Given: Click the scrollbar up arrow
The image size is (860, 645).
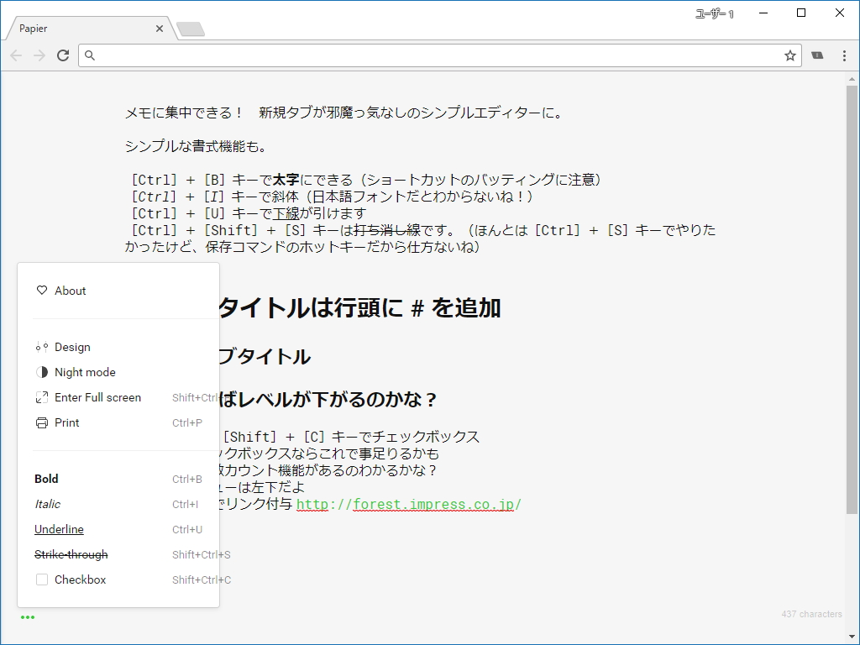Looking at the screenshot, I should pyautogui.click(x=852, y=79).
